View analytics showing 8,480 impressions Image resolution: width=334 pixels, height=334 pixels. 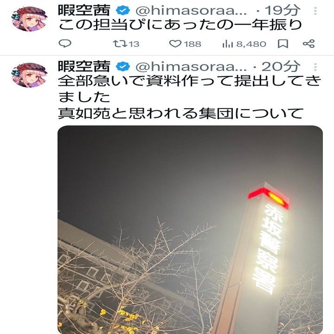(x=244, y=44)
